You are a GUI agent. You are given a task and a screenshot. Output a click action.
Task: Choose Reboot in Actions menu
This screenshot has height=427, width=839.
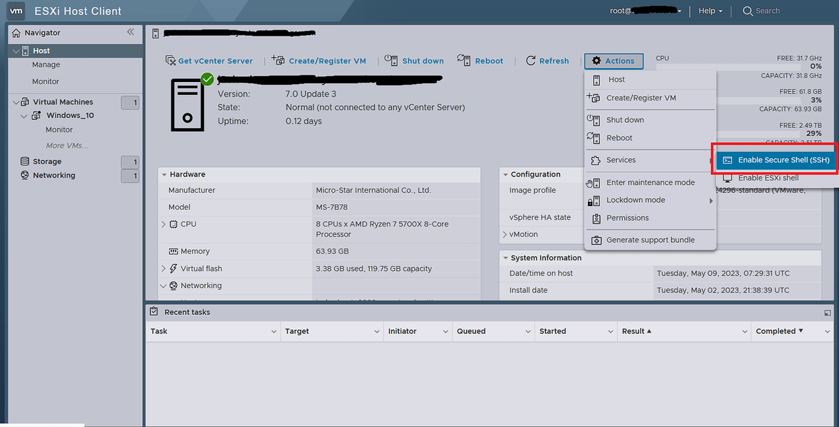tap(650, 138)
